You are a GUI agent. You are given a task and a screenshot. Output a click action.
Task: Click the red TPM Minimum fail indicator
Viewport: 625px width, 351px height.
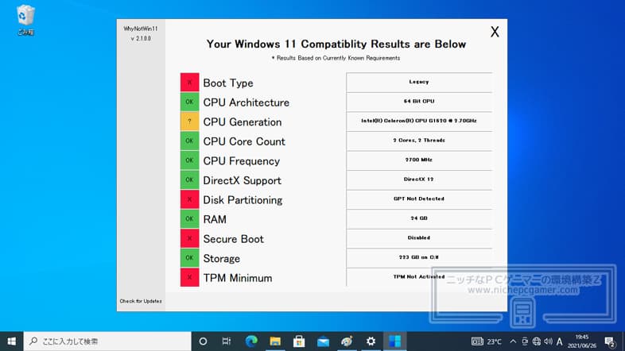[189, 277]
